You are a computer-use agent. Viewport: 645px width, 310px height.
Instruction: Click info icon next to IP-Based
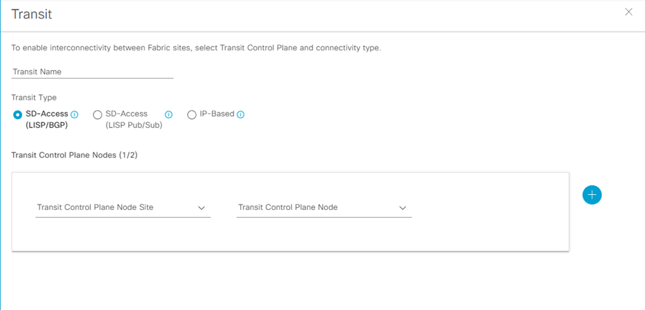tap(241, 114)
